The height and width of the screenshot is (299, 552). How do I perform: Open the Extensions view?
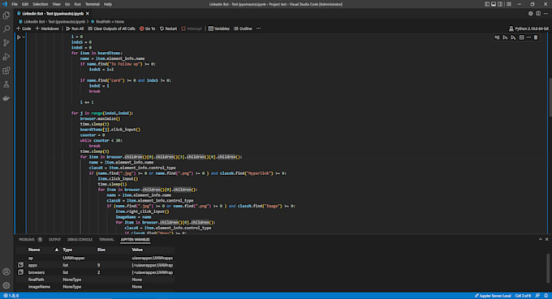6,70
